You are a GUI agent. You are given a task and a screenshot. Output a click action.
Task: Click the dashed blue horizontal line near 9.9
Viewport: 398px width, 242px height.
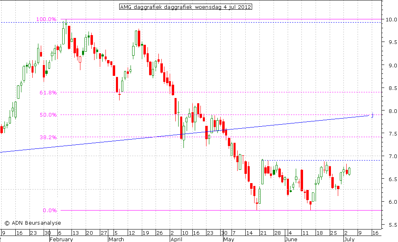tap(191, 23)
